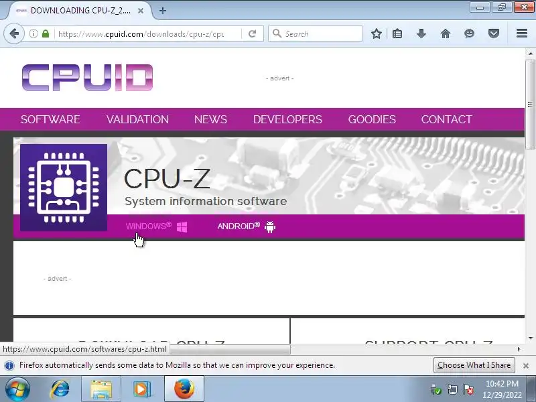
Task: Click the 'System information software' subtitle
Action: [x=206, y=201]
